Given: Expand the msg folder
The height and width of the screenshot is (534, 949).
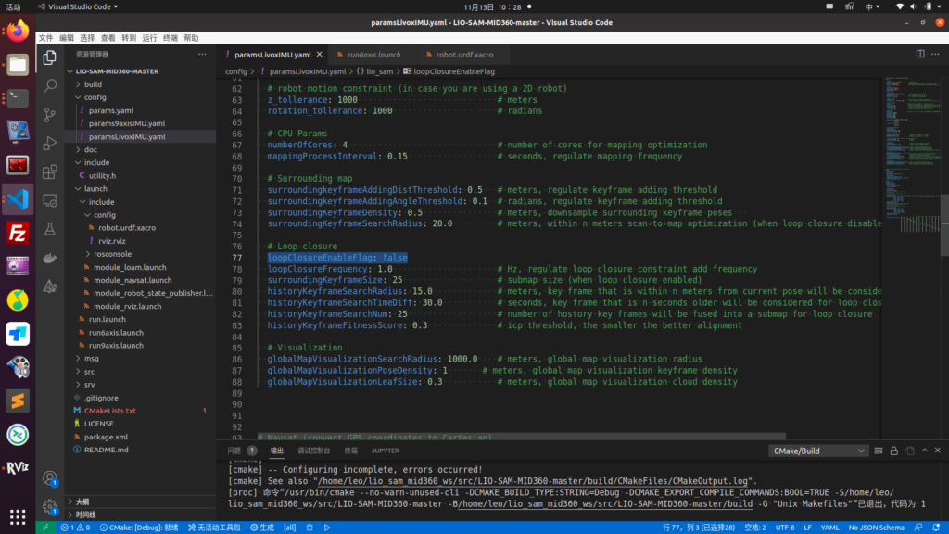Looking at the screenshot, I should tap(141, 359).
